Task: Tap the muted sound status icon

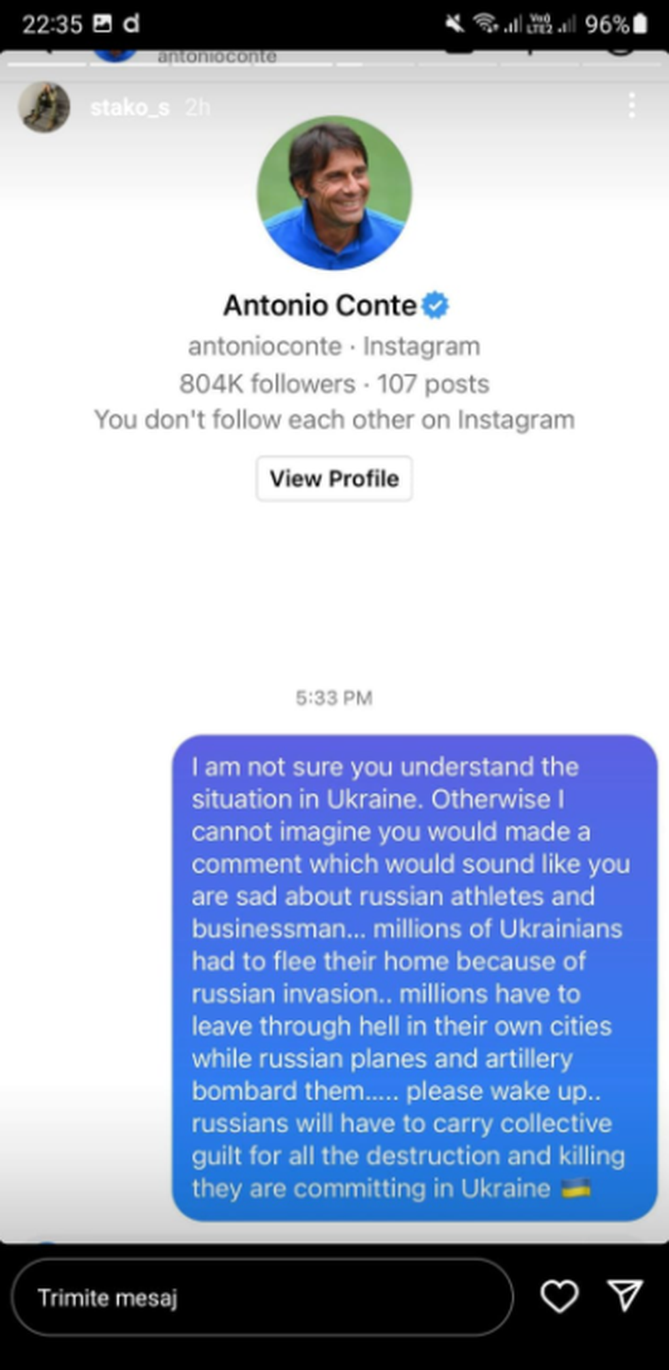Action: pos(454,23)
